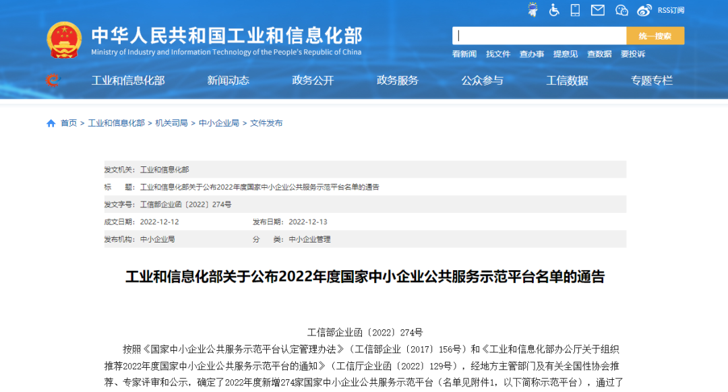Click the wheelchair accessibility icon
This screenshot has height=392, width=728.
tap(554, 9)
